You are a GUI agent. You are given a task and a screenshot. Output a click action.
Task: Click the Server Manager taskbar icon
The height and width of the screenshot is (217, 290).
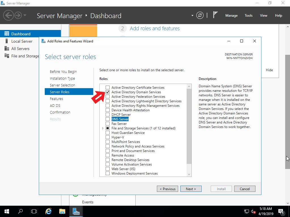point(76,211)
